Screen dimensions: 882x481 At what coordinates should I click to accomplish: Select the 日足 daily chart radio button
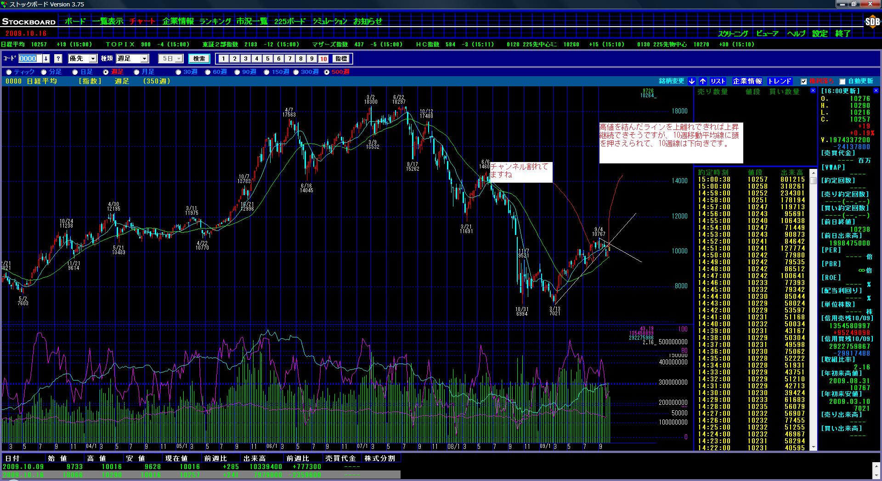pos(75,72)
